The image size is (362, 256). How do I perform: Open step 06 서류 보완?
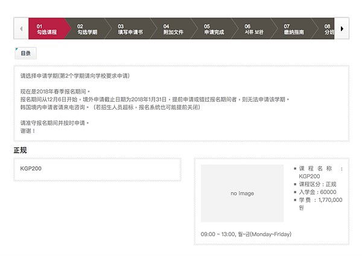pos(254,29)
